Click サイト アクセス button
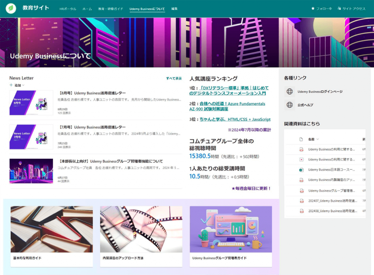The width and height of the screenshot is (374, 275). pos(351,9)
